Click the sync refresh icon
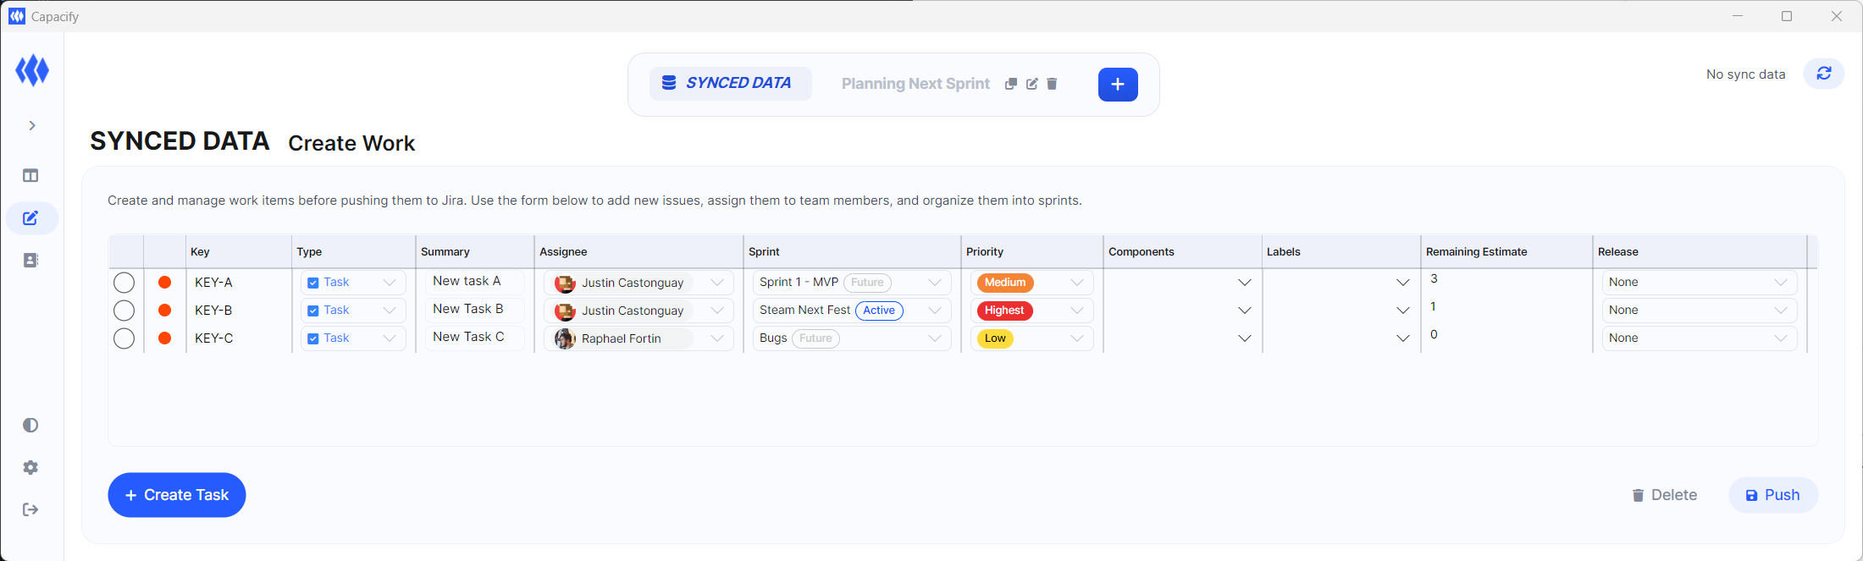Screen dimensions: 1863x561 (1824, 74)
